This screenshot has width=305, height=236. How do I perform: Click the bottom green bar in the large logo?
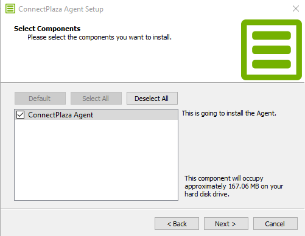pyautogui.click(x=272, y=64)
